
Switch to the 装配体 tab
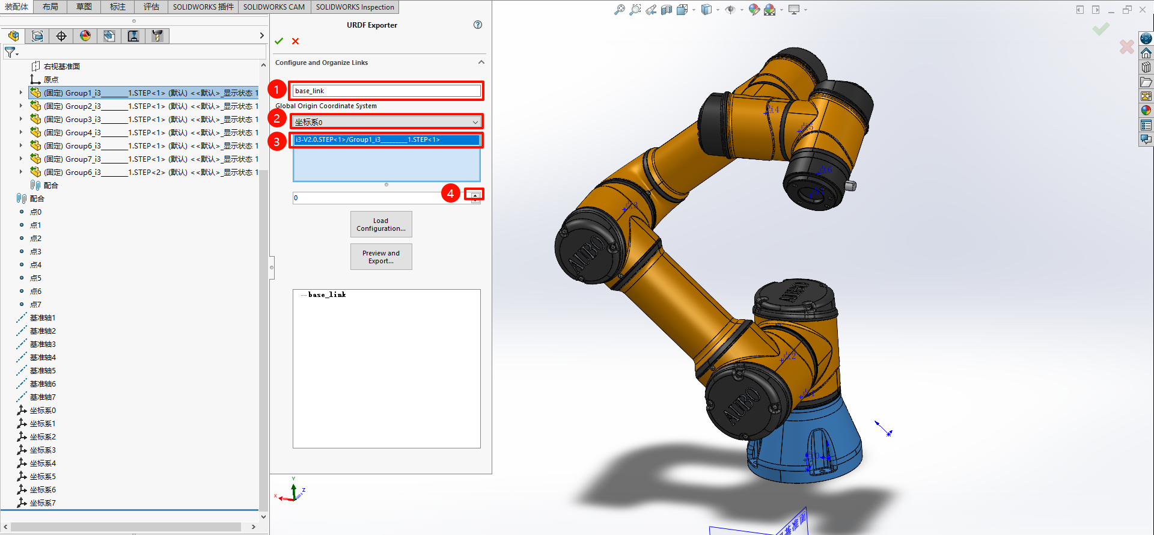[16, 7]
